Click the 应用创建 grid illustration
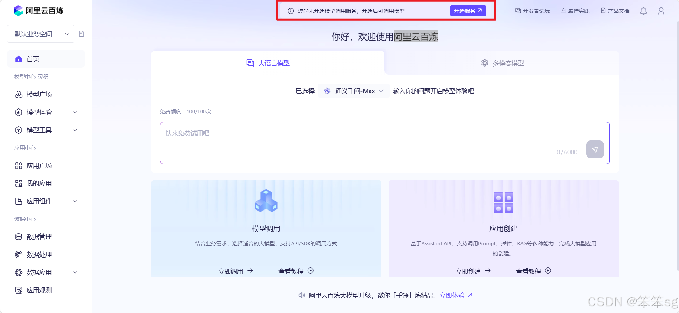The image size is (679, 313). tap(503, 202)
